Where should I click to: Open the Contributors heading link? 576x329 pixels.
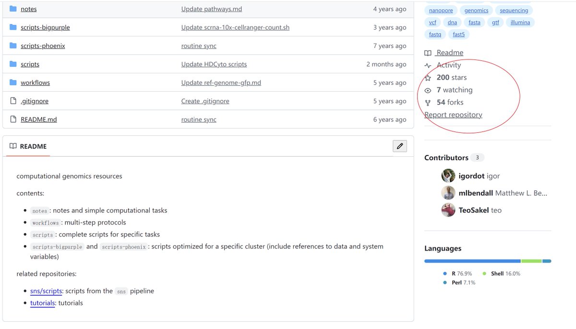[446, 158]
